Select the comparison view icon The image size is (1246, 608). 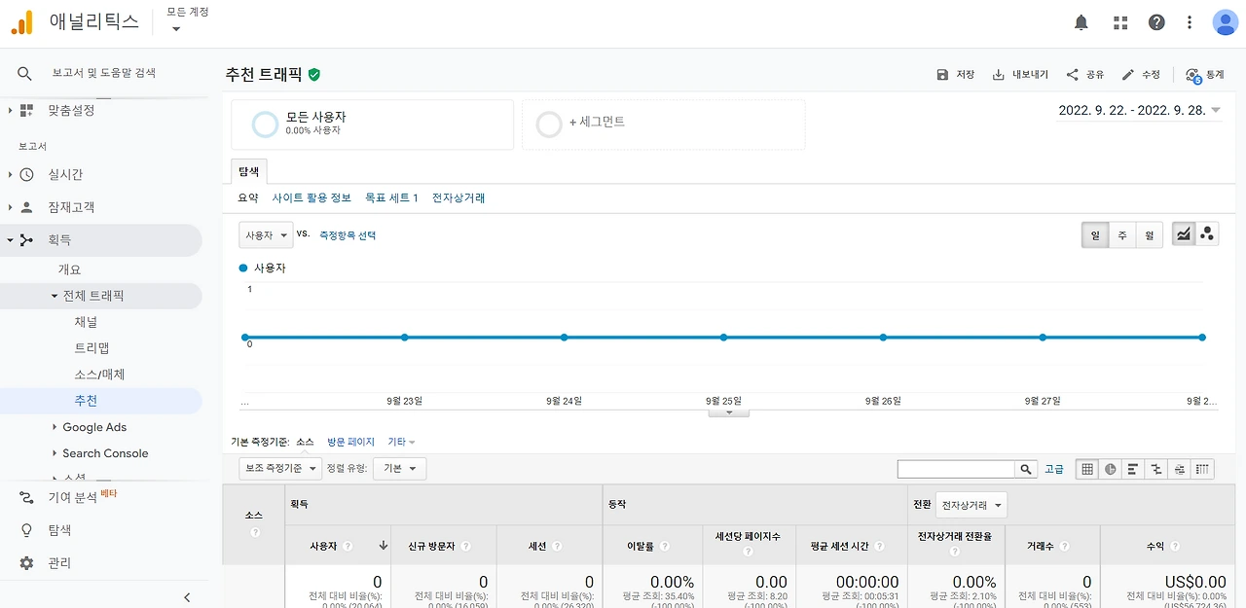(x=1156, y=469)
